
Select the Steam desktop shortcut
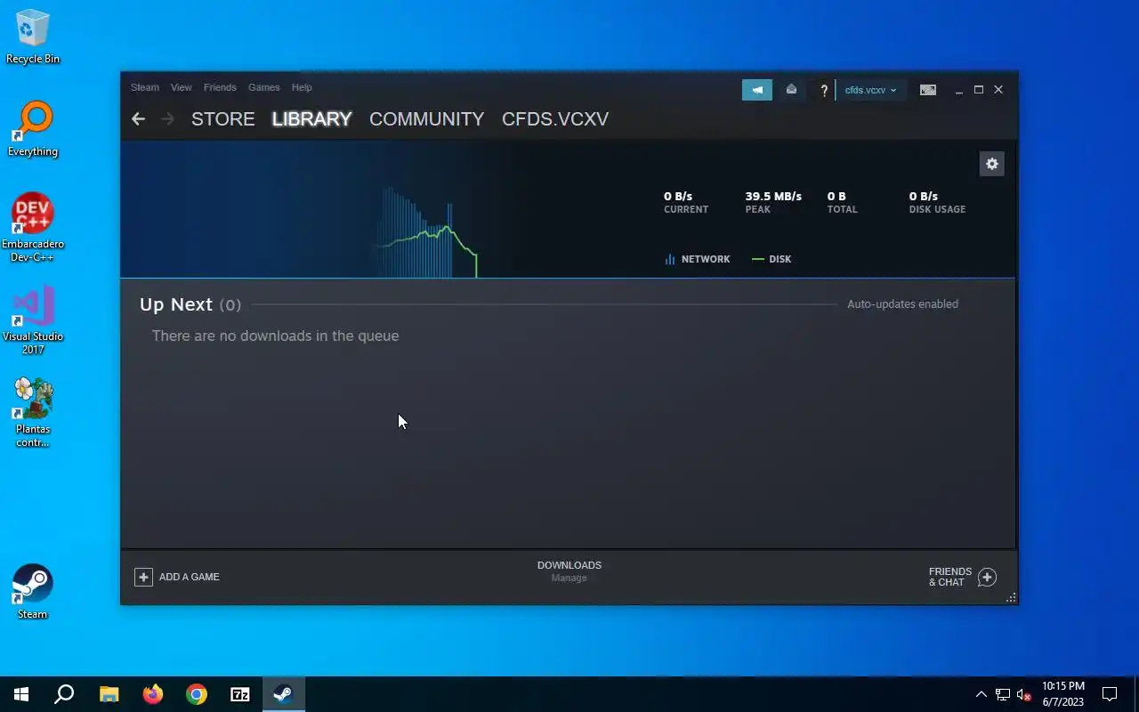[x=33, y=592]
